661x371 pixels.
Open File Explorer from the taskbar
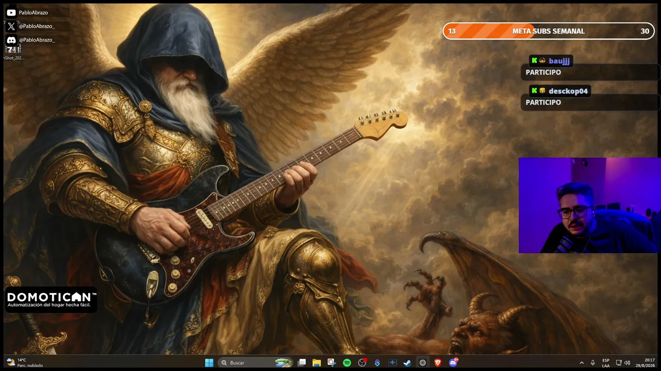[x=317, y=363]
